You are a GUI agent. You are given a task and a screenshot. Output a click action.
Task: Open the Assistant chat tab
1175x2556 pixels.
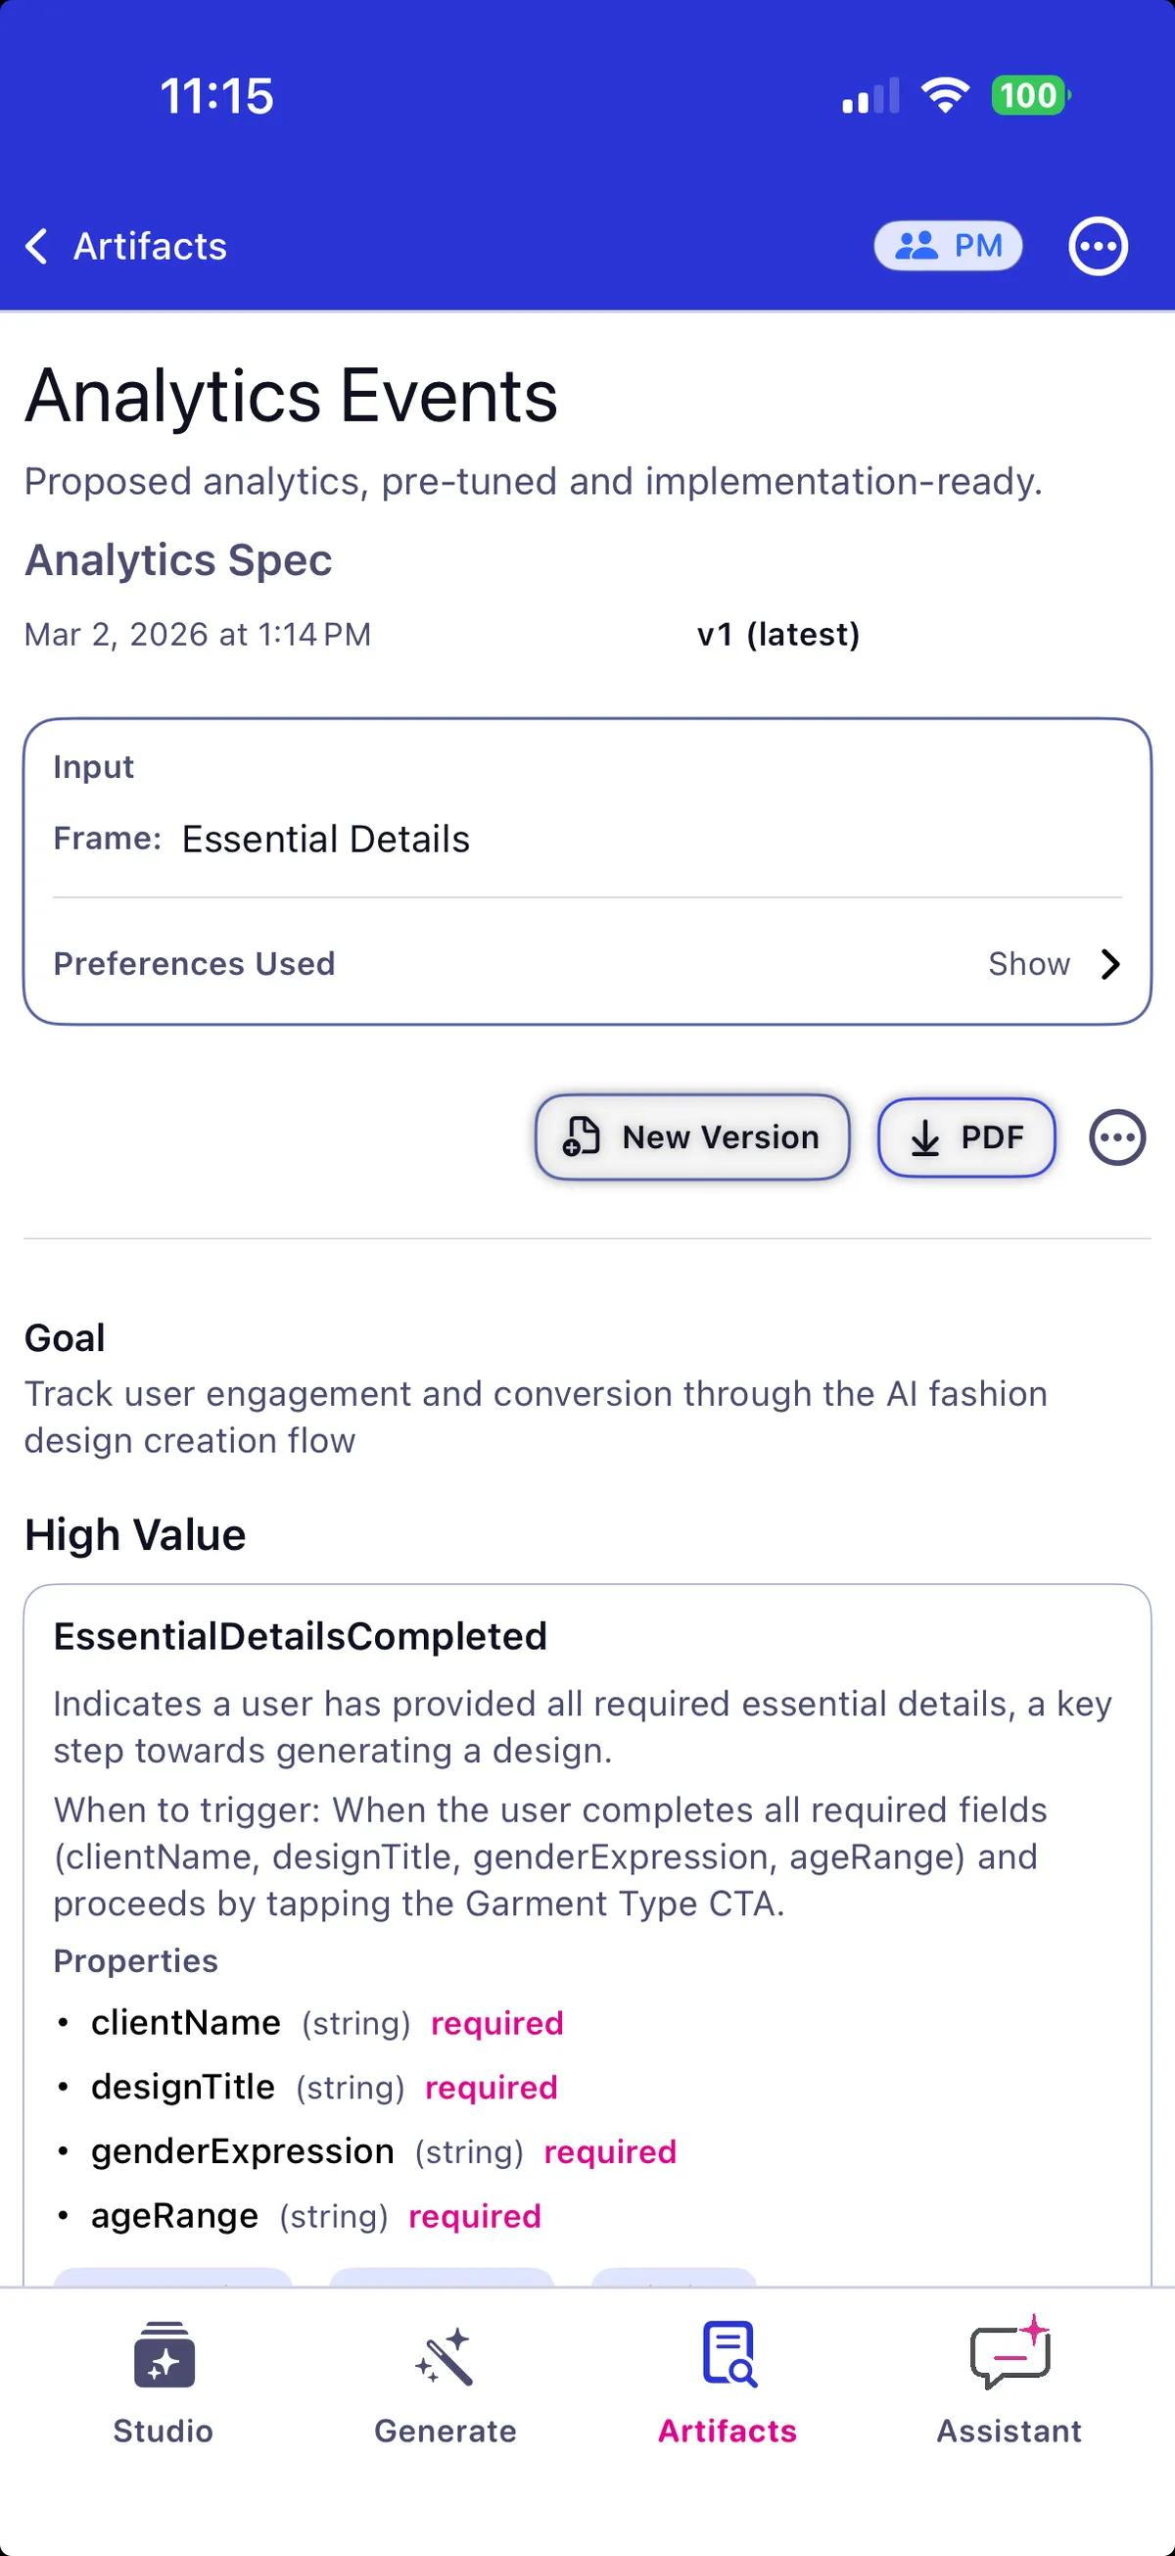[x=1010, y=2382]
